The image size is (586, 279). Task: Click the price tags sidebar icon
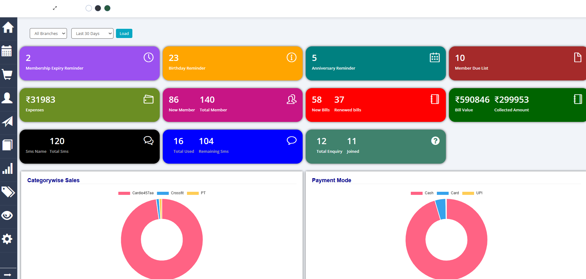click(x=8, y=192)
